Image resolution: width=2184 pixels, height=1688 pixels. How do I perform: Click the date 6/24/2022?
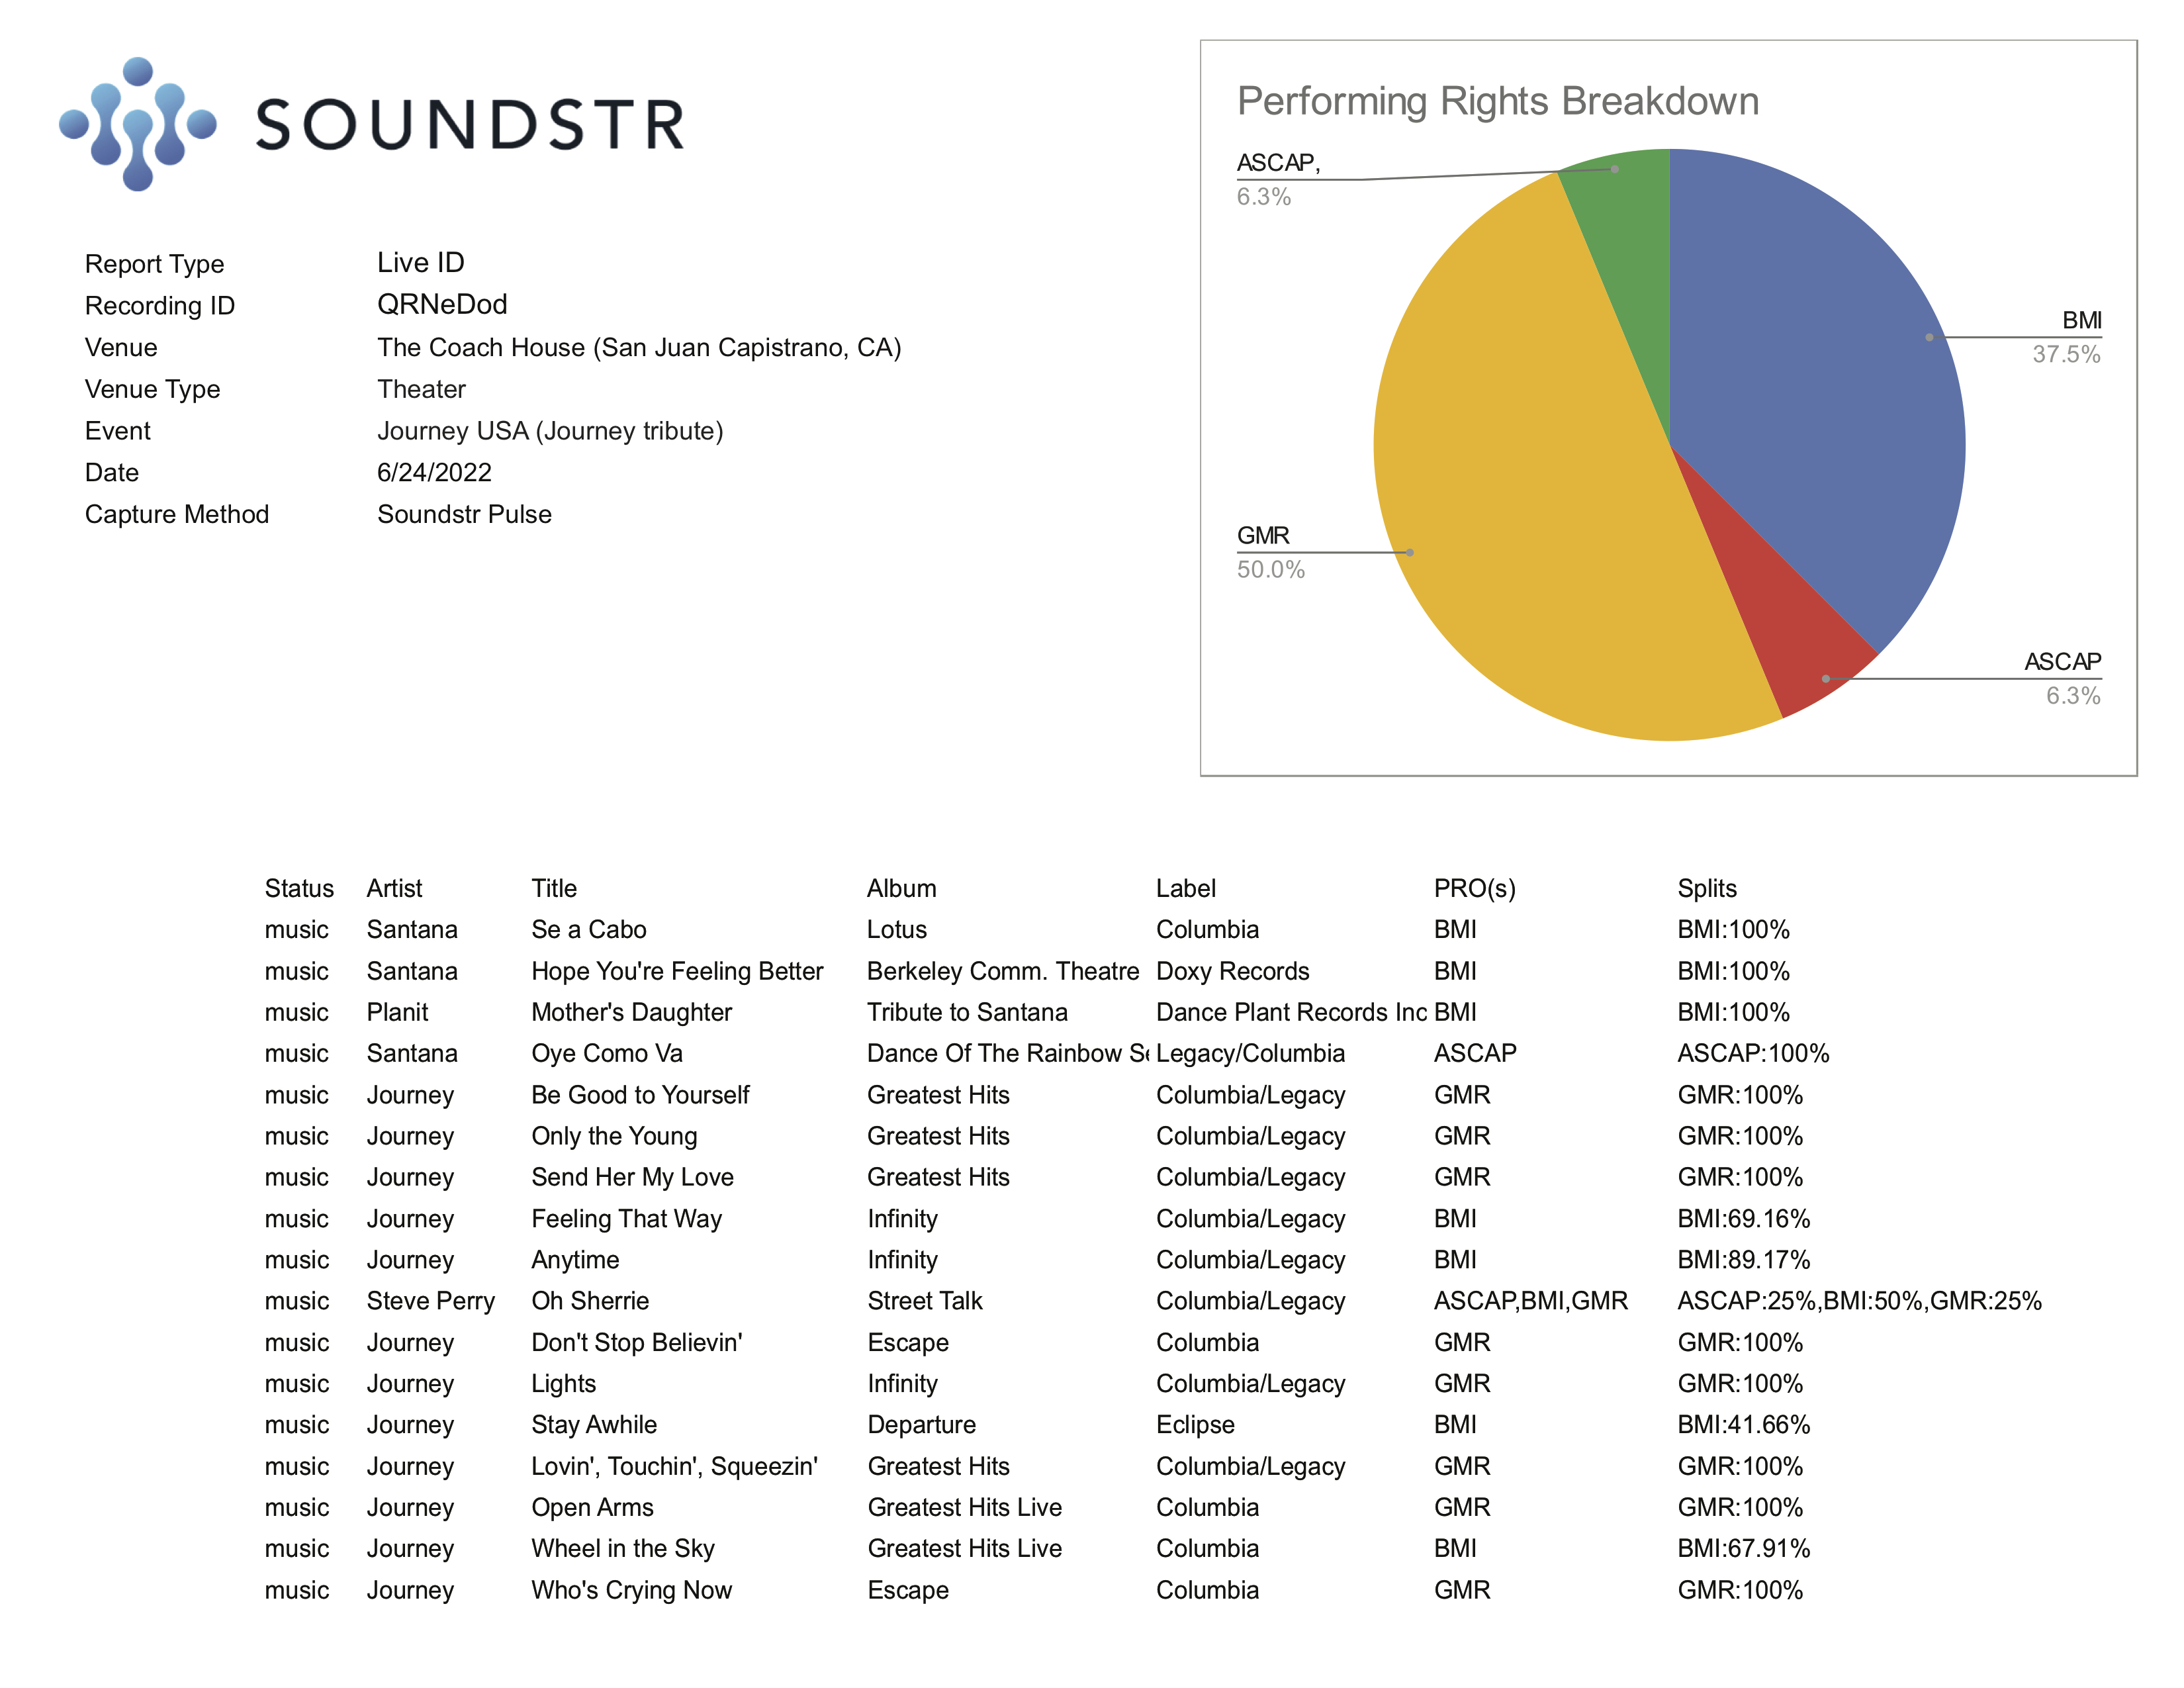tap(434, 472)
